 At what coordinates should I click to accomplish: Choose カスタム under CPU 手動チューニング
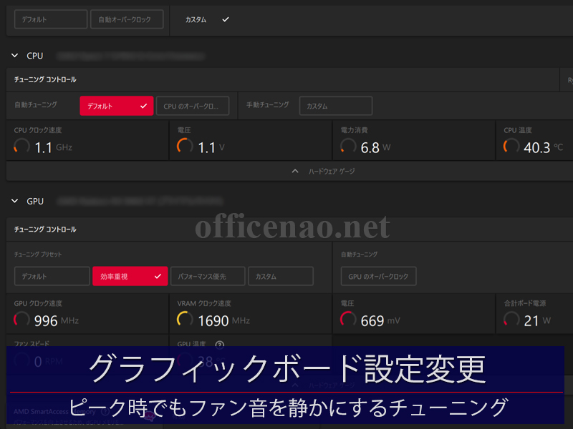[335, 106]
